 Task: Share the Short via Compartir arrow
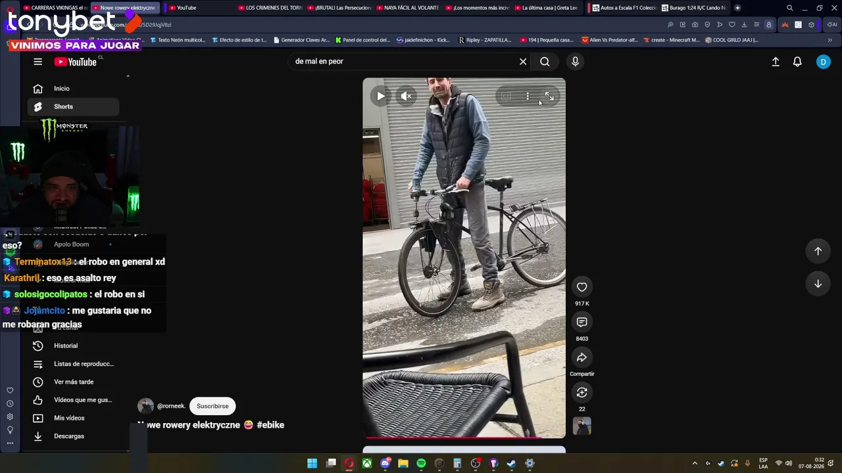(x=582, y=357)
